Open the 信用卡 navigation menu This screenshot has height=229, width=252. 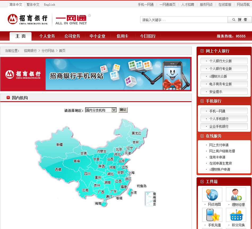tap(123, 36)
